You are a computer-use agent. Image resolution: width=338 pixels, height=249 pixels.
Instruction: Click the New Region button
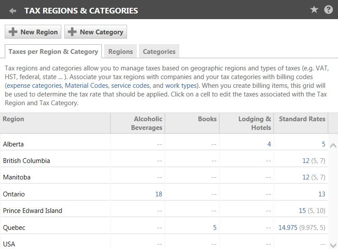(33, 32)
